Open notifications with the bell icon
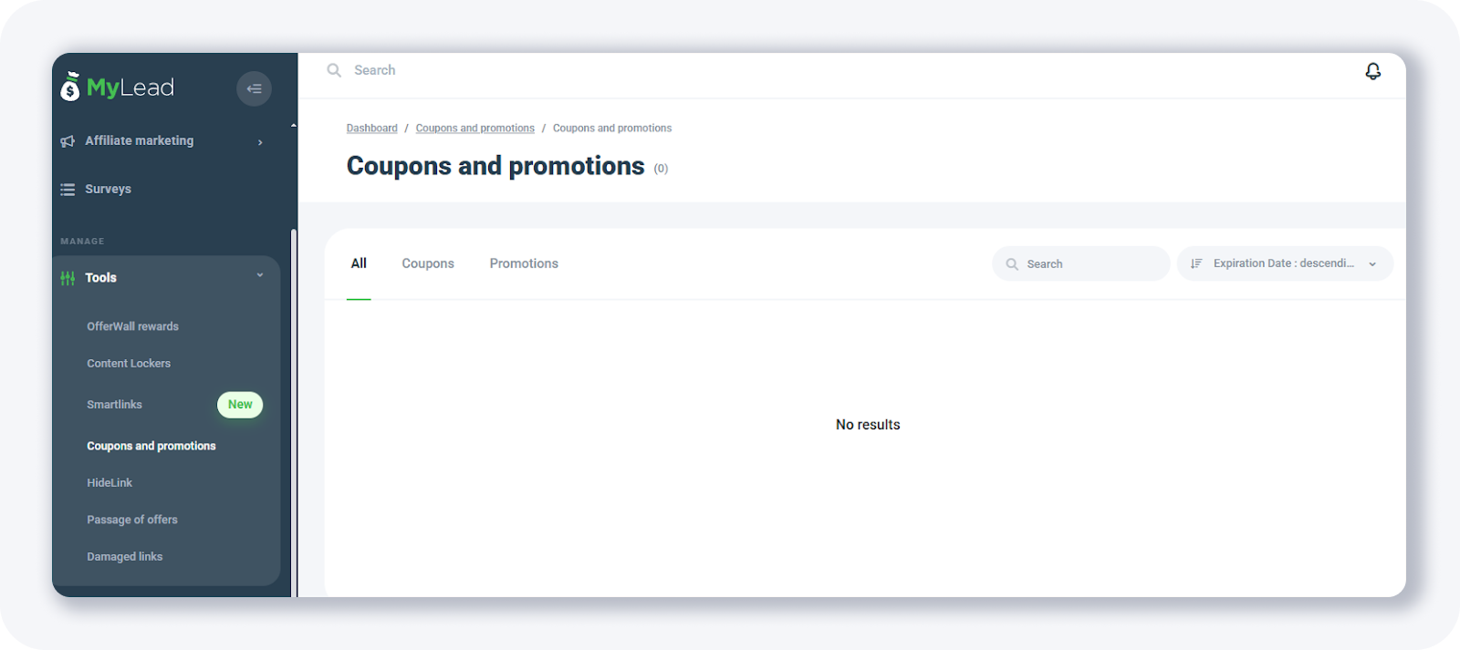1460x650 pixels. (x=1372, y=71)
